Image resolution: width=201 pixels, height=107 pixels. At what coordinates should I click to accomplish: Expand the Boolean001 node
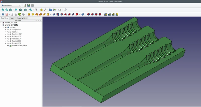(x=6, y=34)
